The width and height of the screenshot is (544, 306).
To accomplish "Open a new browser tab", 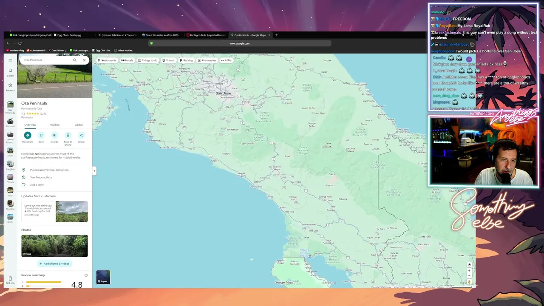I will pyautogui.click(x=276, y=35).
